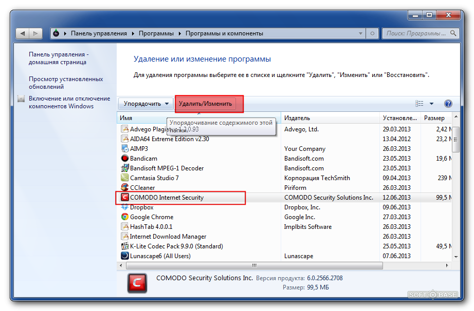This screenshot has width=474, height=311.
Task: Click the K-Lite Codec Pack icon
Action: coord(124,246)
